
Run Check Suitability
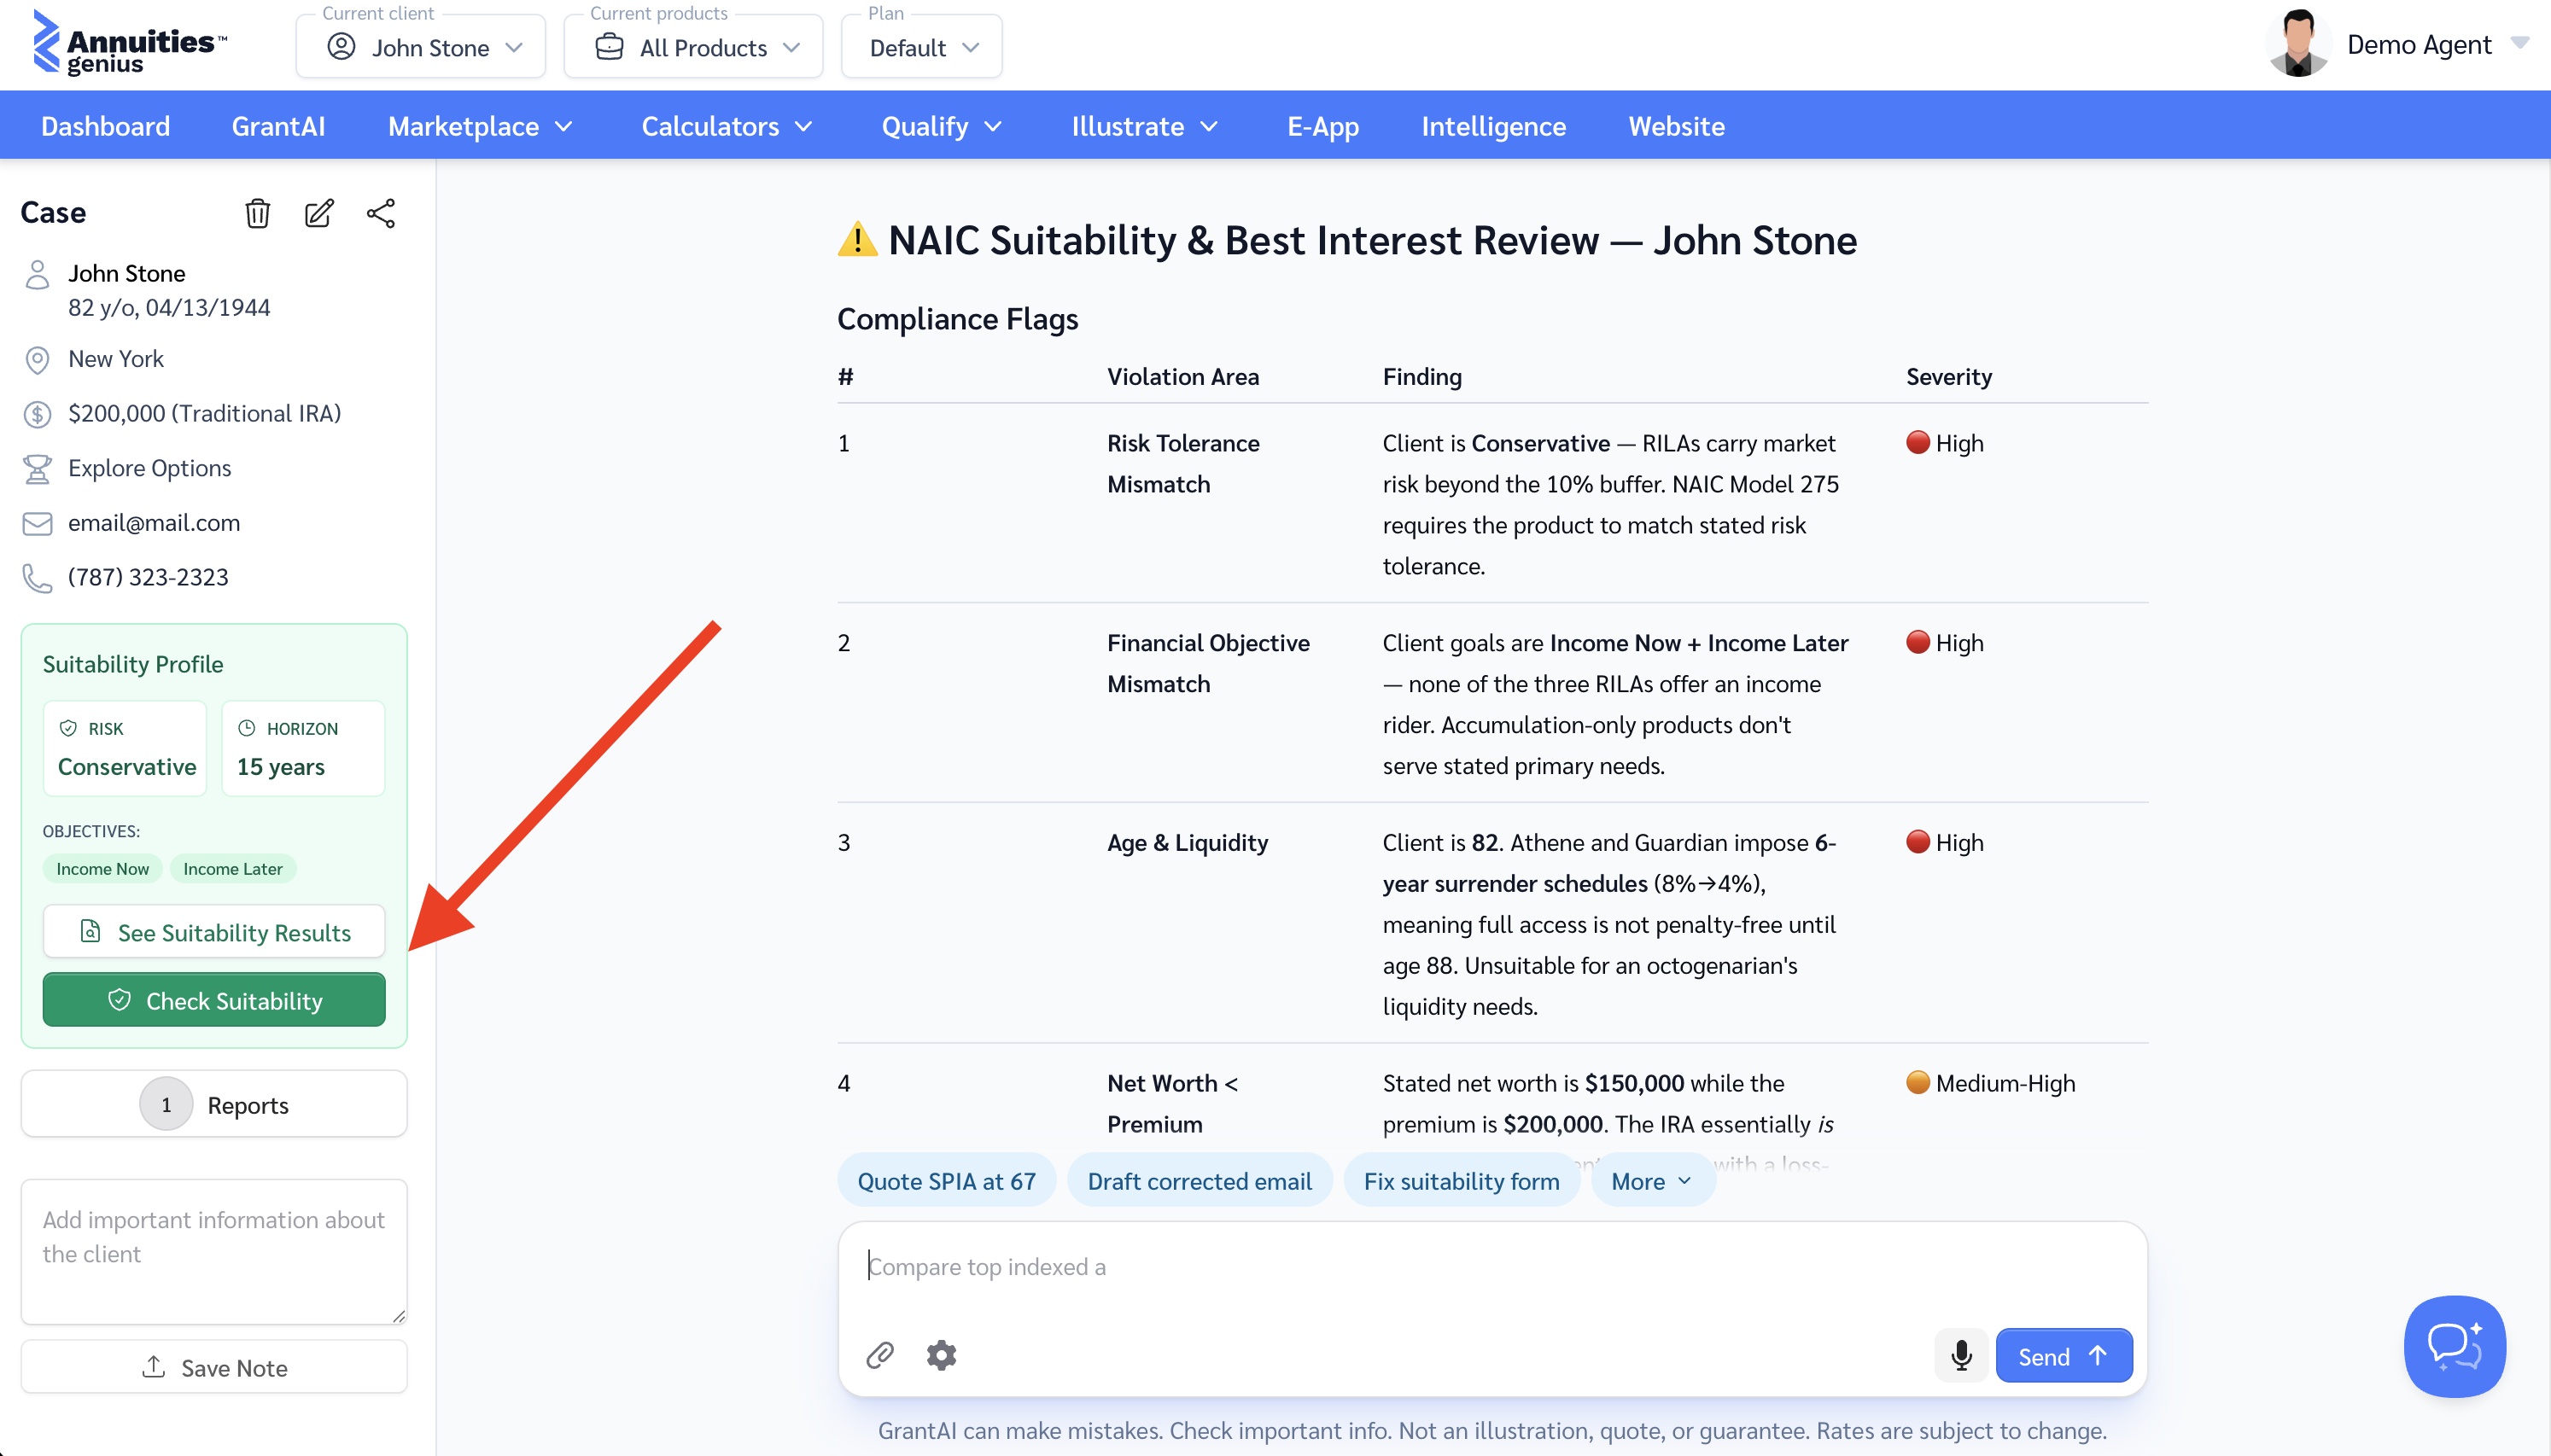(214, 1000)
